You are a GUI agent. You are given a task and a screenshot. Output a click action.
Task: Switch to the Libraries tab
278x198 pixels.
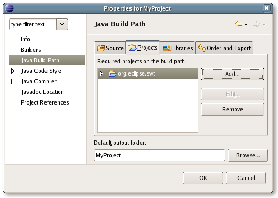pyautogui.click(x=178, y=48)
